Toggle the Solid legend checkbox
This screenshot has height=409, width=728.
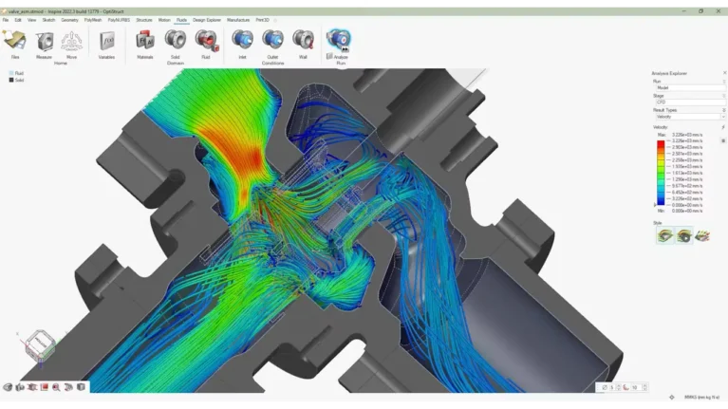11,80
